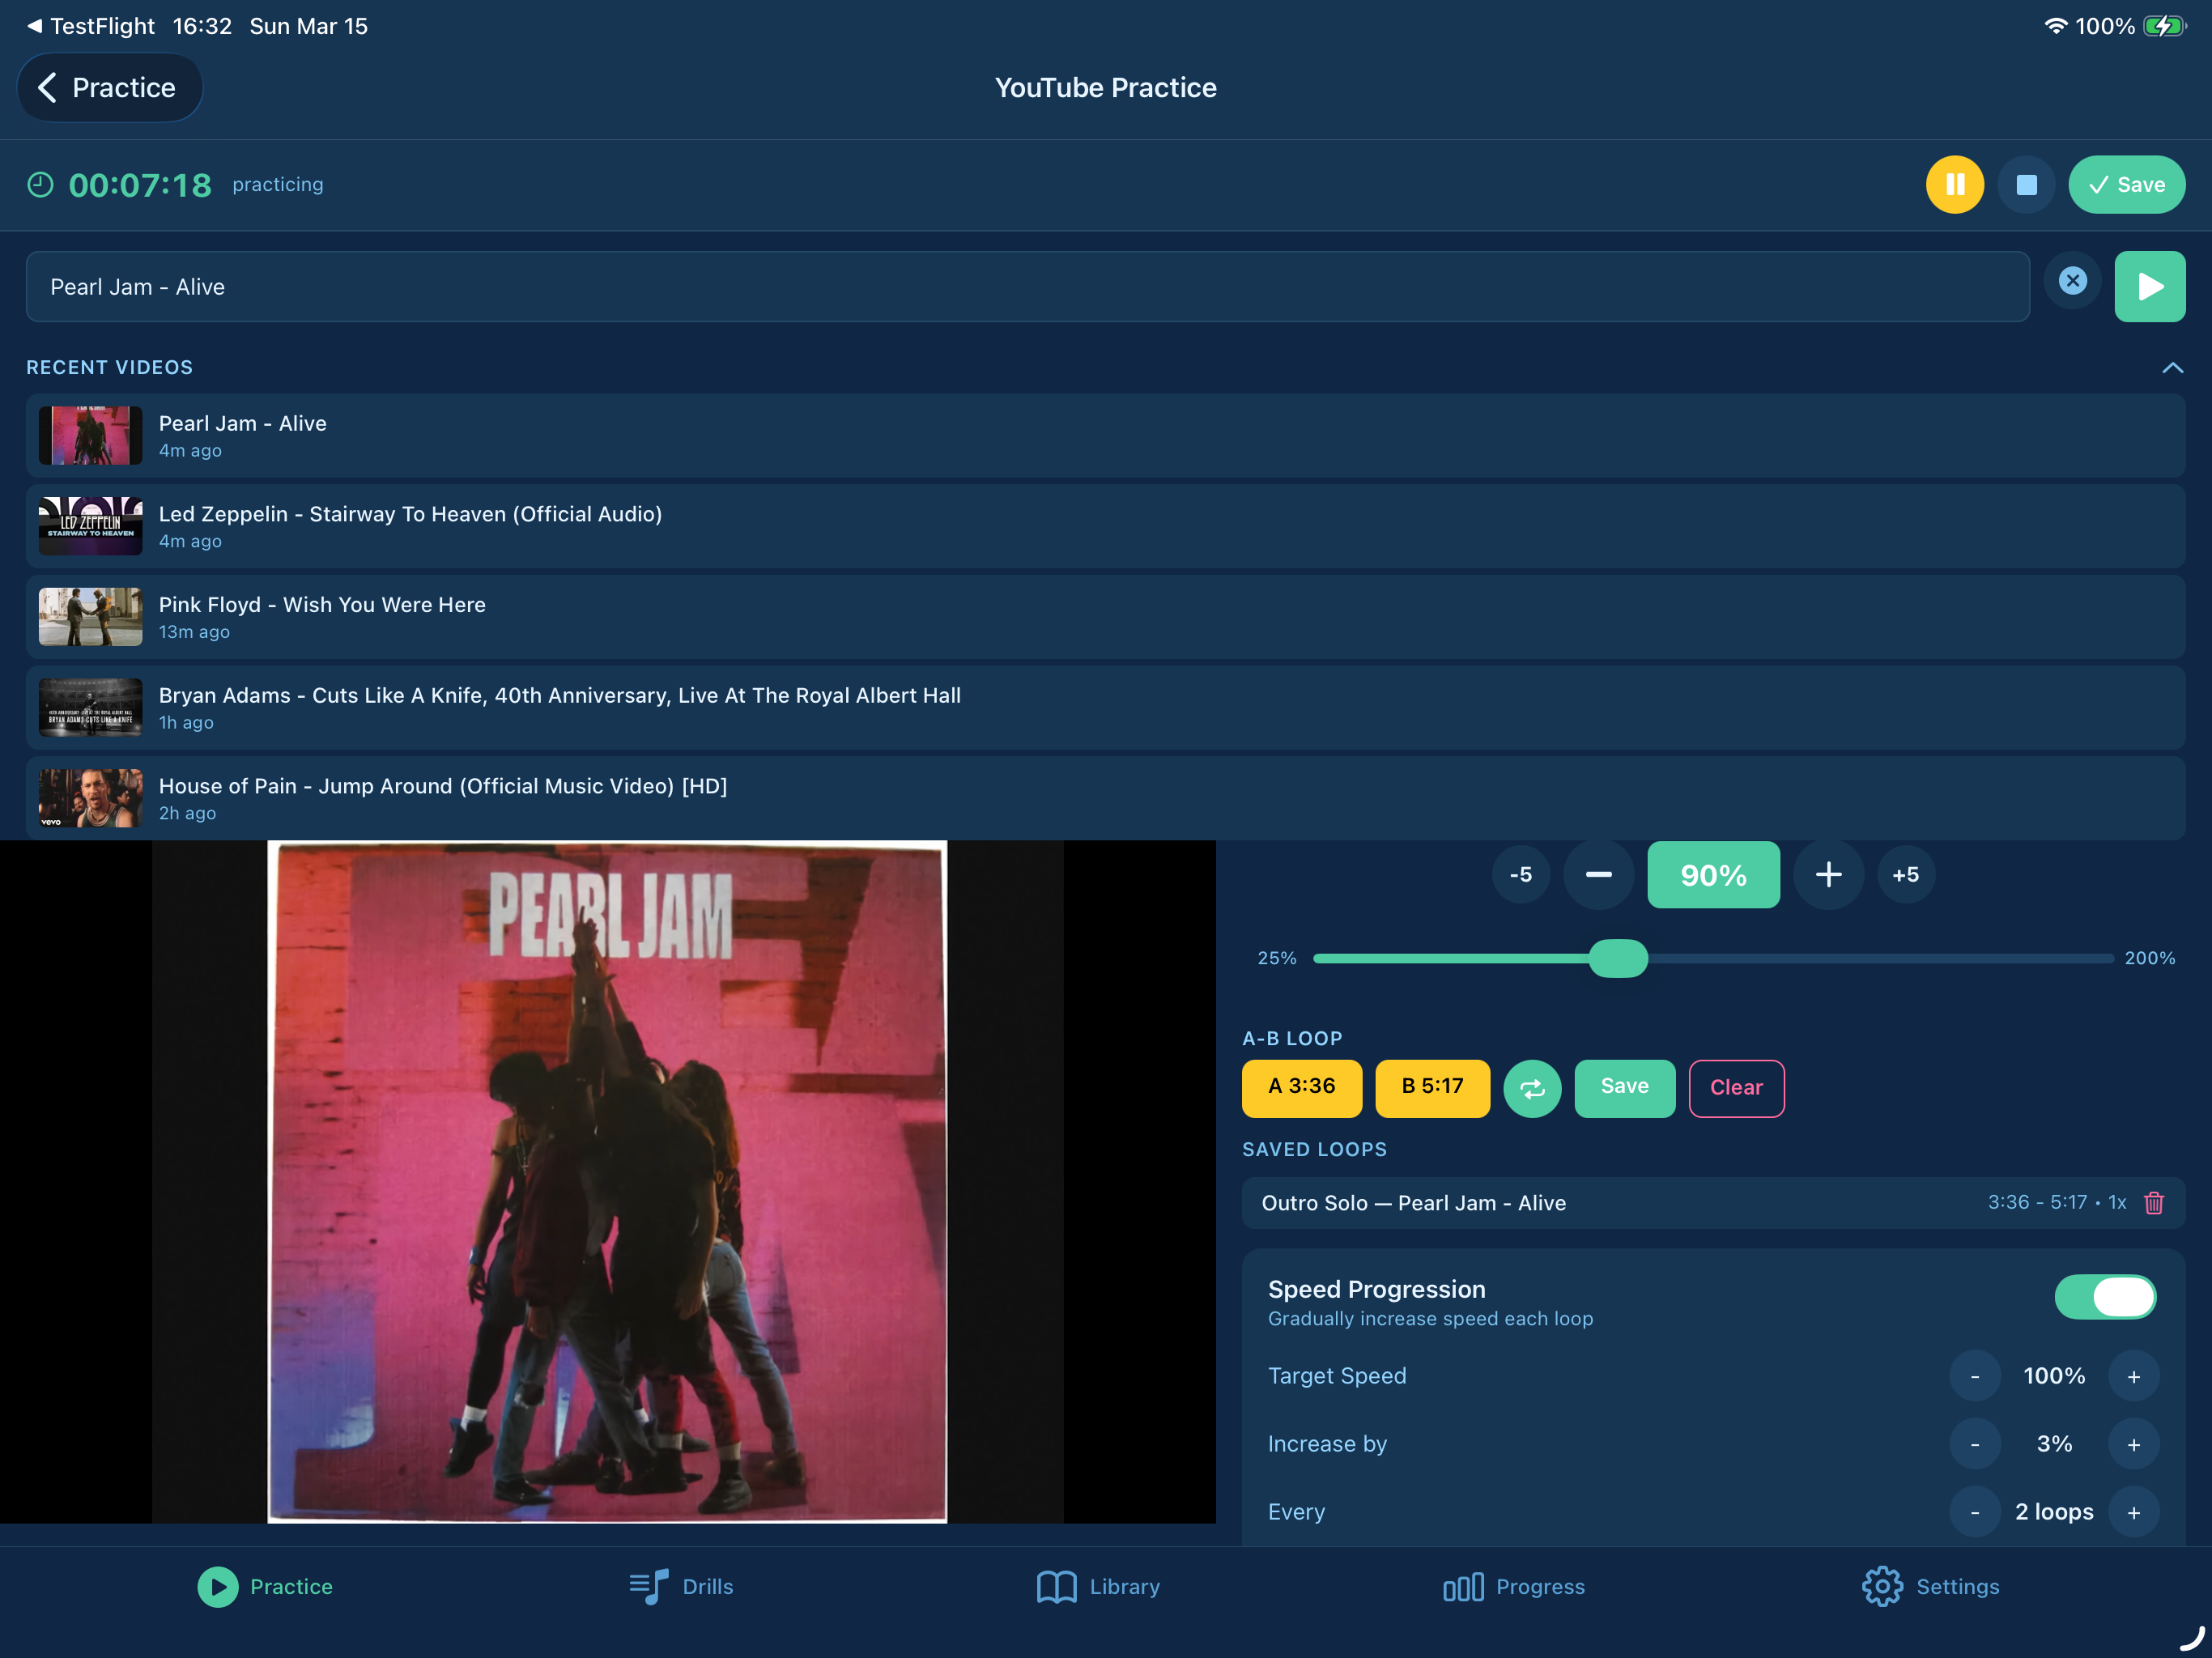2212x1658 pixels.
Task: Load video with green play button
Action: click(2149, 287)
